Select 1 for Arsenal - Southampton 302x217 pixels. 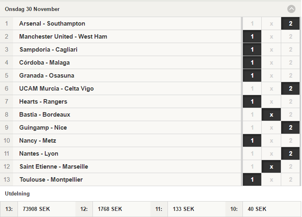coord(252,24)
